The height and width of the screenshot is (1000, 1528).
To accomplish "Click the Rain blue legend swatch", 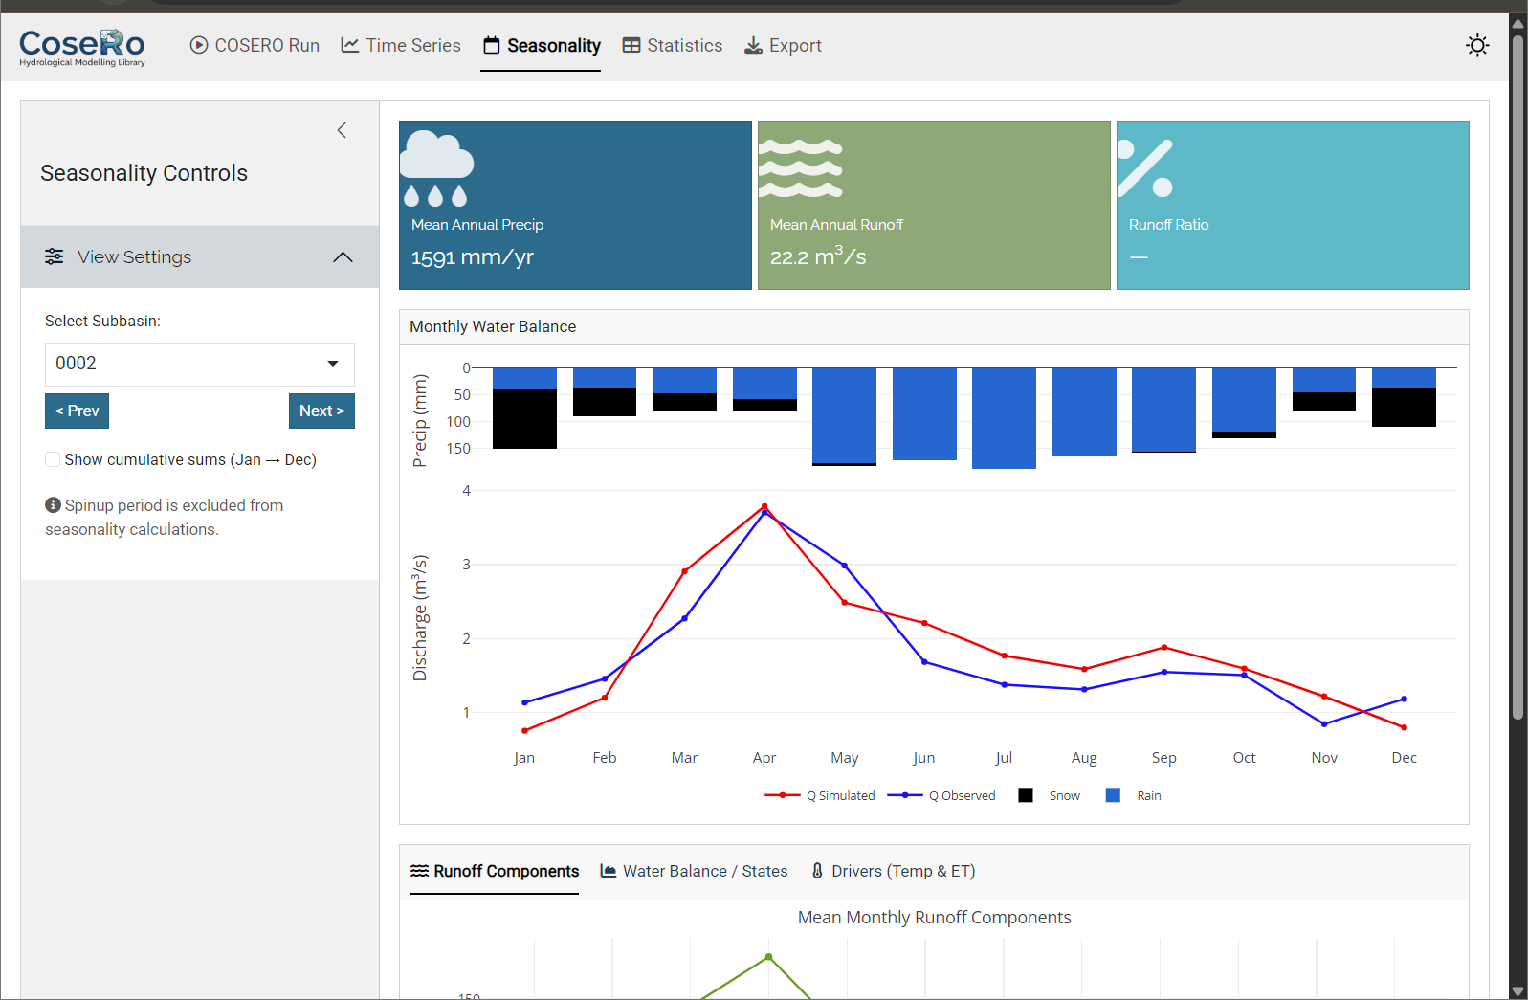I will pyautogui.click(x=1113, y=795).
